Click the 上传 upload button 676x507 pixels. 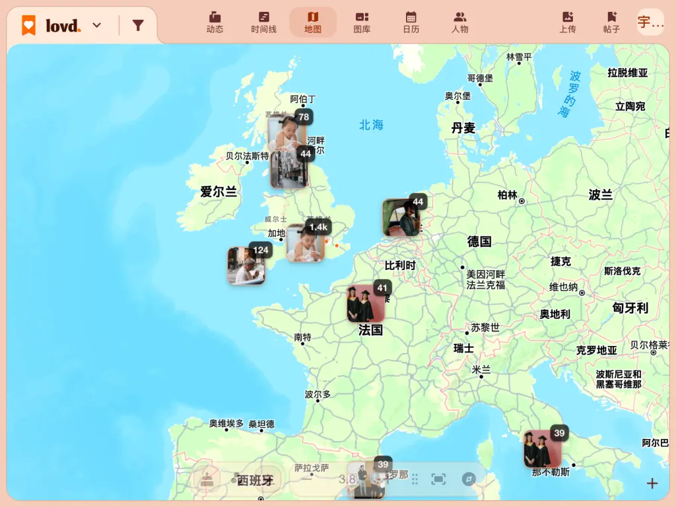[x=567, y=22]
